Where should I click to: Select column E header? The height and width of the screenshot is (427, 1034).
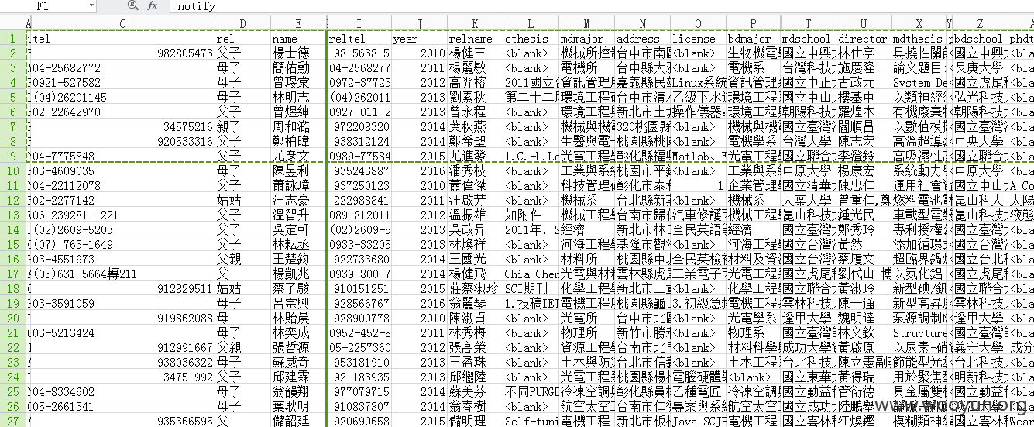298,24
